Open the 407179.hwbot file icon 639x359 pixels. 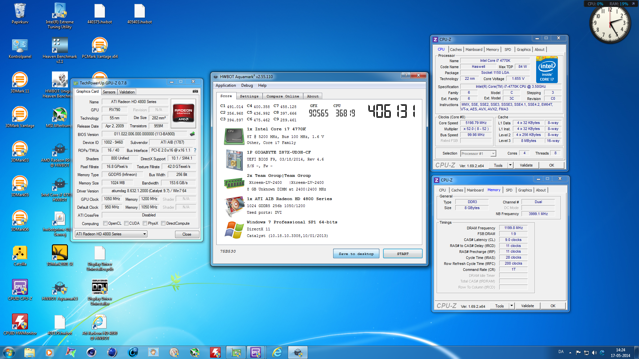point(60,325)
